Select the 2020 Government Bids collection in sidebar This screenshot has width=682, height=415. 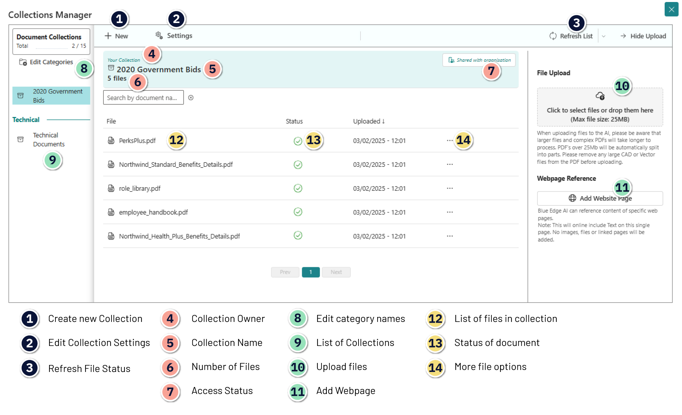(x=51, y=96)
